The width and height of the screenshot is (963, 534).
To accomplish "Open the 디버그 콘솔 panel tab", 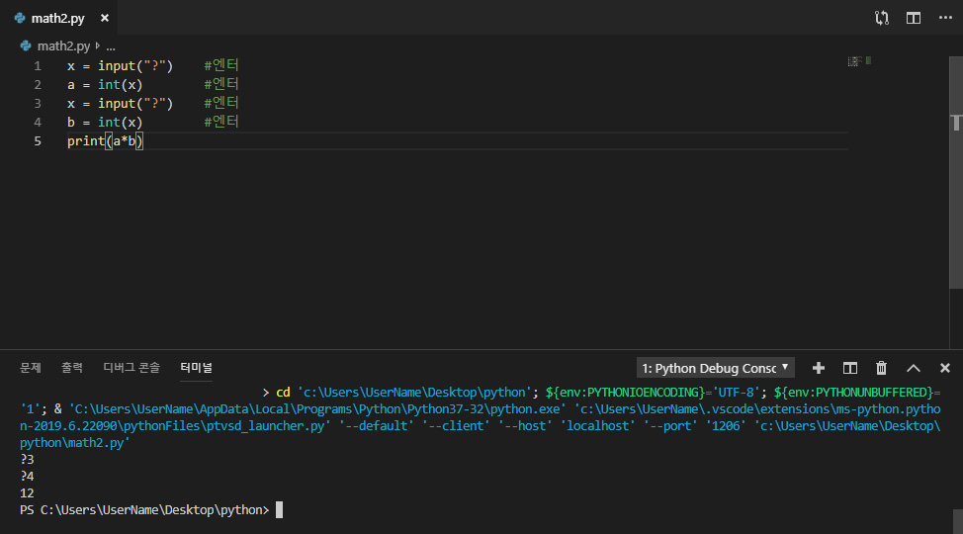I will point(131,368).
